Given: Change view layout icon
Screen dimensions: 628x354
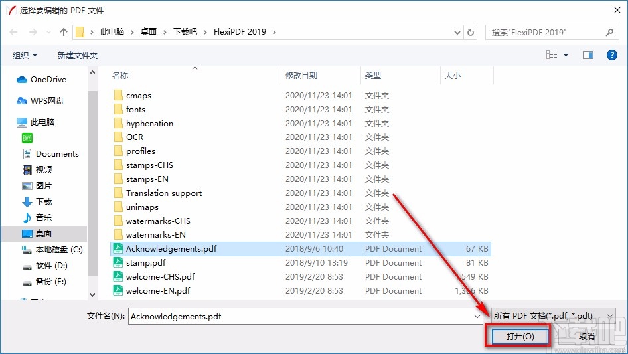Looking at the screenshot, I should (552, 55).
